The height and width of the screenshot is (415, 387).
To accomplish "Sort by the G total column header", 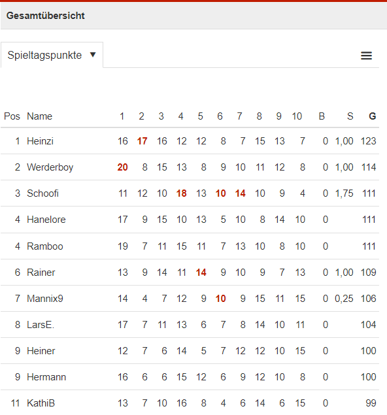I will [x=372, y=116].
